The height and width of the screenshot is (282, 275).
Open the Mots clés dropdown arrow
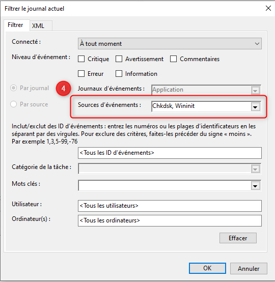(x=255, y=186)
